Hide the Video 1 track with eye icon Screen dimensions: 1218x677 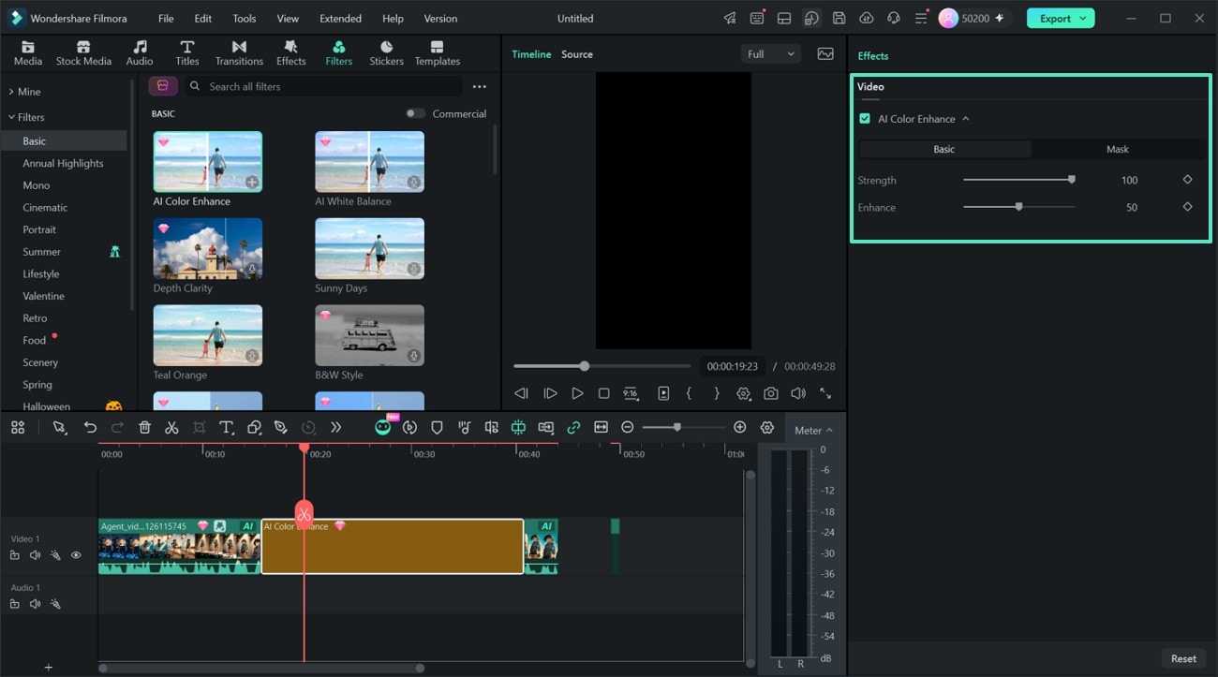[76, 555]
